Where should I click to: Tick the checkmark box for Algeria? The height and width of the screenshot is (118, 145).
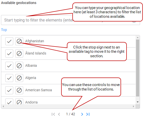[x=9, y=78]
